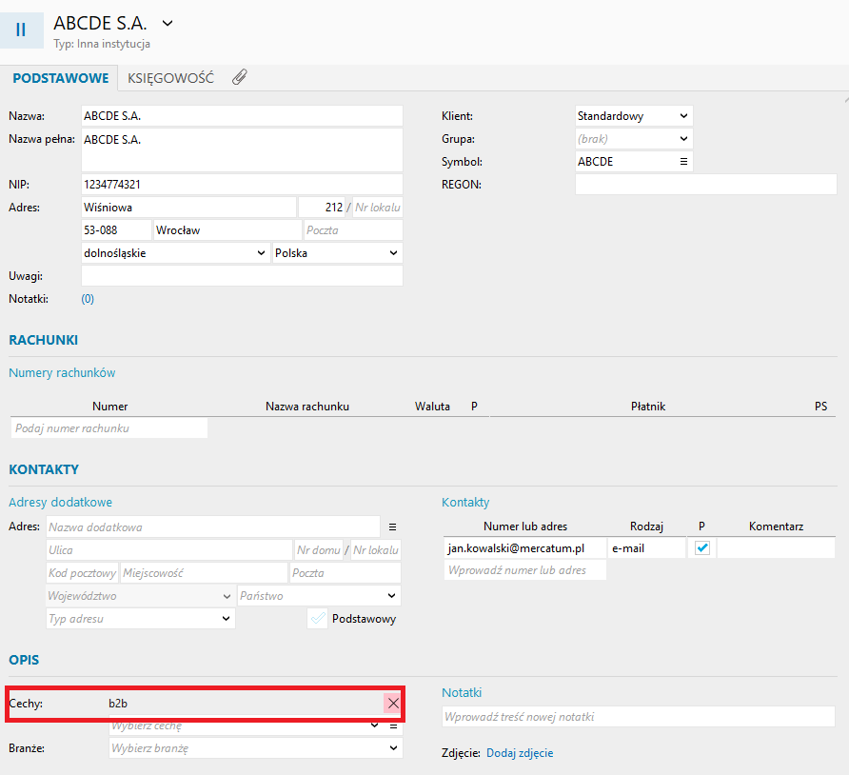This screenshot has height=775, width=849.
Task: Expand the Polska country dropdown
Action: pos(336,254)
